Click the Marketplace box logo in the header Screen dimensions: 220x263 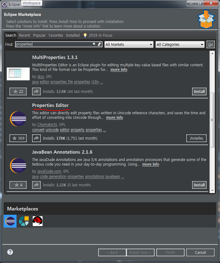[206, 19]
